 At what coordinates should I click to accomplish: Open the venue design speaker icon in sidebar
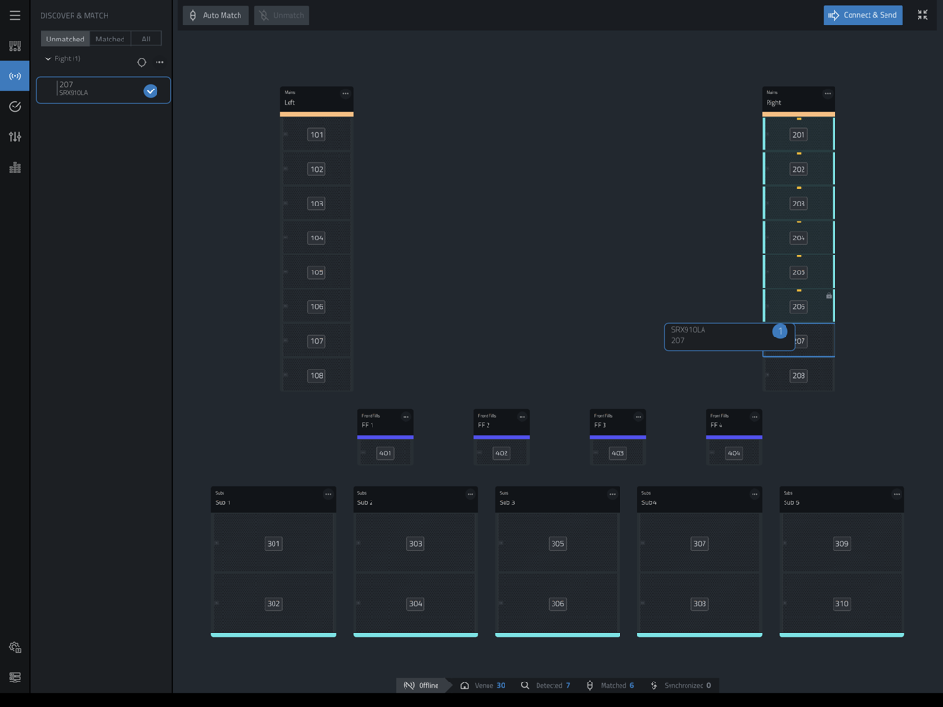coord(15,45)
